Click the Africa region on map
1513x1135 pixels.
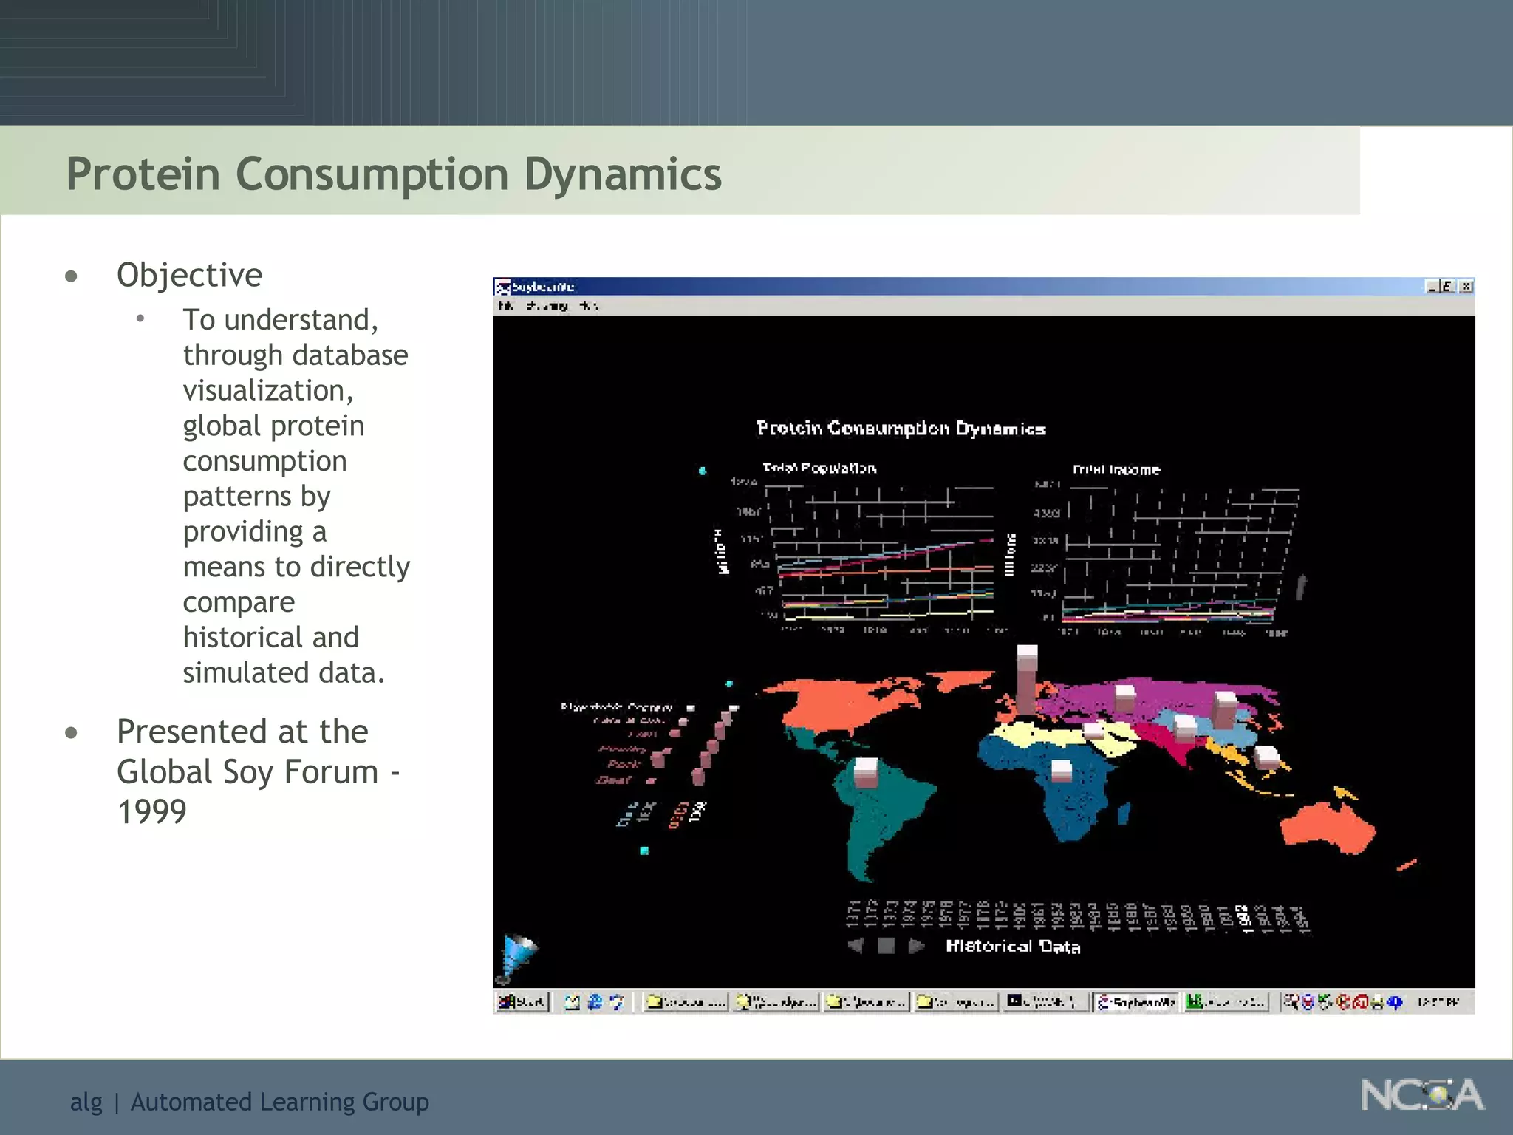click(1064, 802)
